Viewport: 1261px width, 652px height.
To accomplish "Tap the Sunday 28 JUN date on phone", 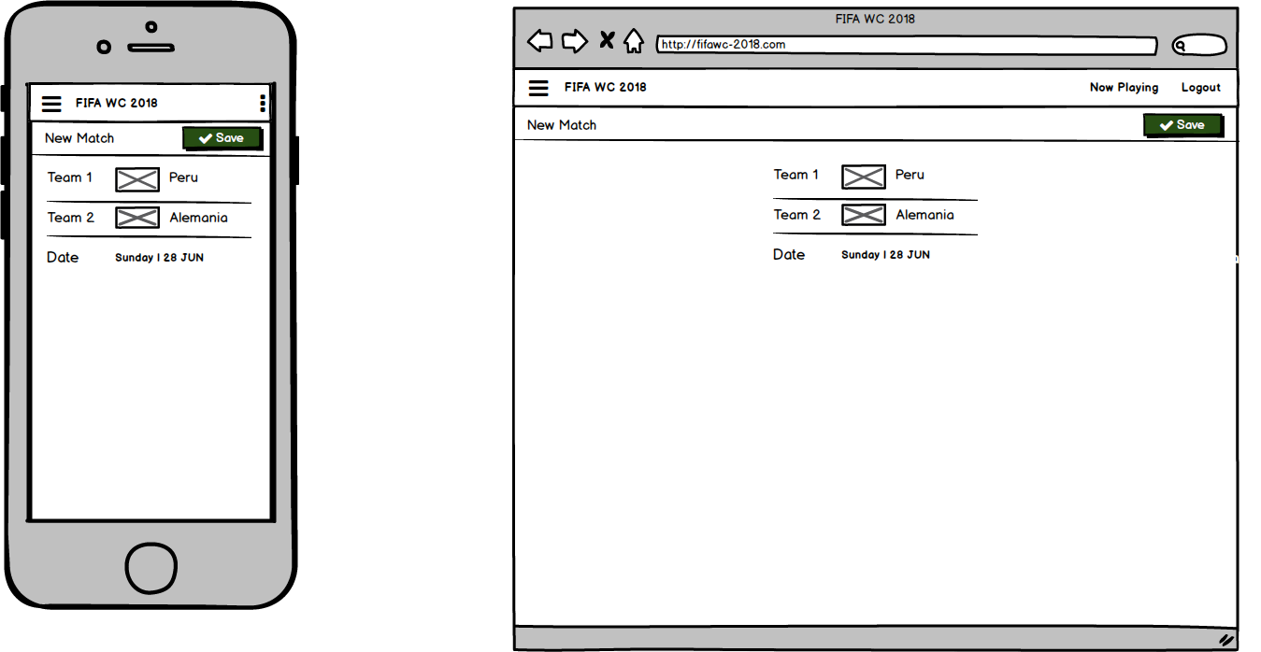I will pyautogui.click(x=159, y=258).
